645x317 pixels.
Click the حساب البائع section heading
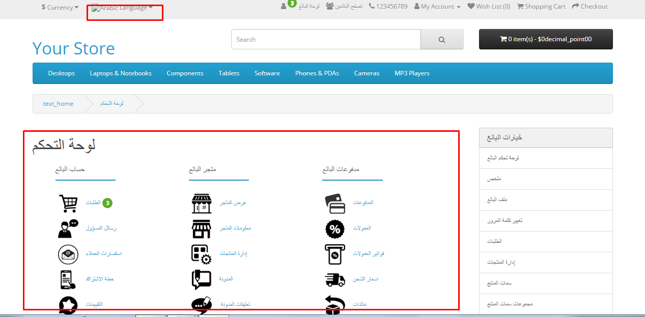click(x=70, y=169)
